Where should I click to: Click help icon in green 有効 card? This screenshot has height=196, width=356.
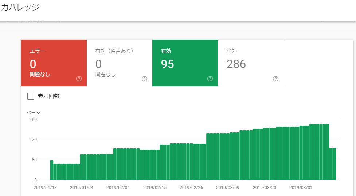pos(210,79)
